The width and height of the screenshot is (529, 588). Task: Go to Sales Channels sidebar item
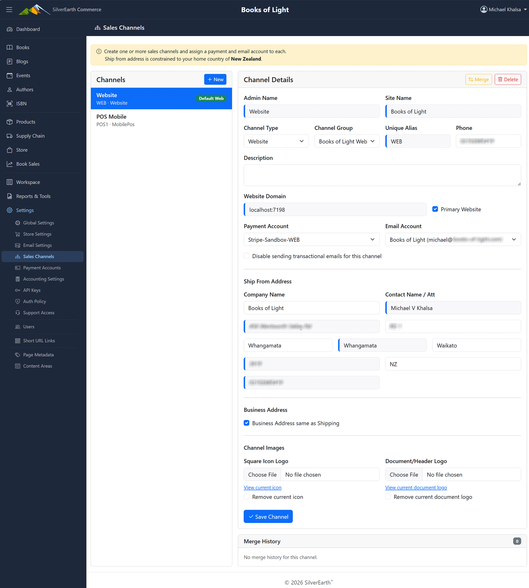pos(42,256)
